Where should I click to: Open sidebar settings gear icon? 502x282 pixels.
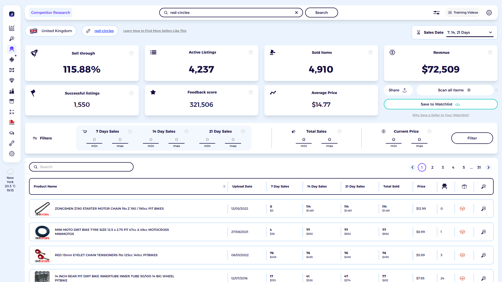pos(12,154)
